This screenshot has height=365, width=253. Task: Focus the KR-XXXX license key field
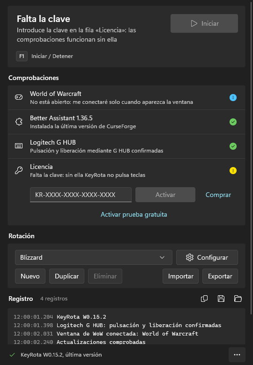click(81, 195)
